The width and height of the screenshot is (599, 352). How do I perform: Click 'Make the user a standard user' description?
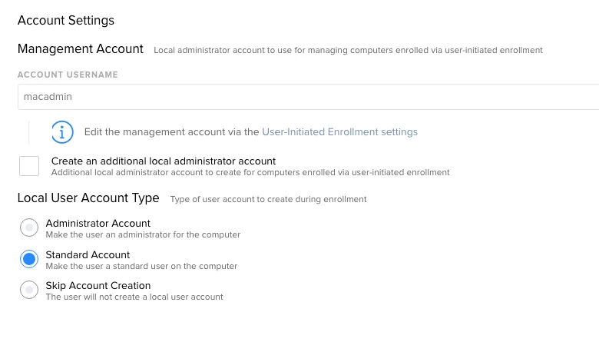pos(141,266)
